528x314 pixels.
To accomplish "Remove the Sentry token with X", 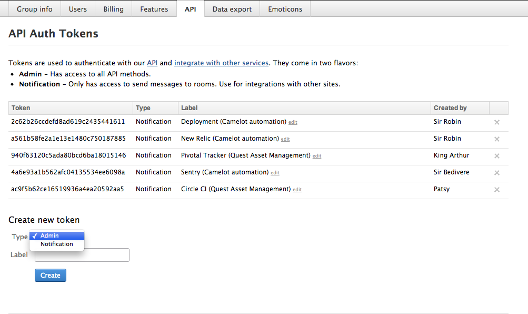I will coord(497,173).
